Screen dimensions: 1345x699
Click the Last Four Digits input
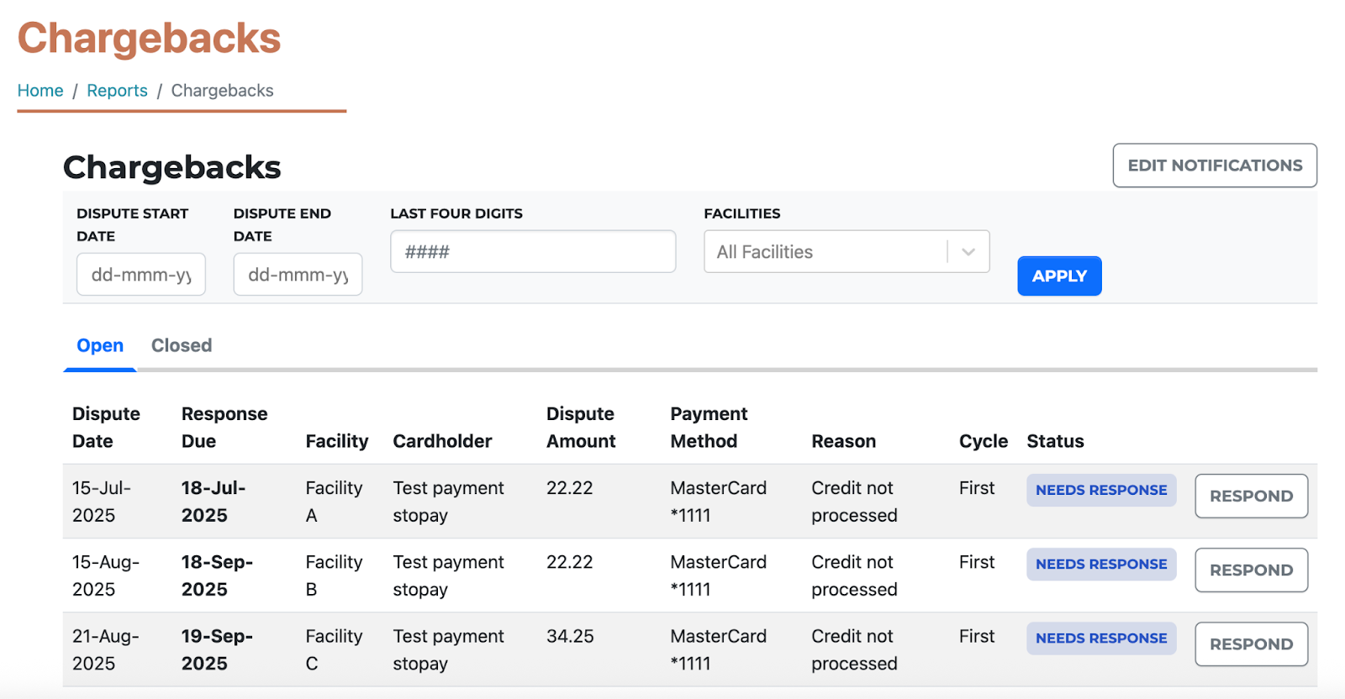pos(533,251)
